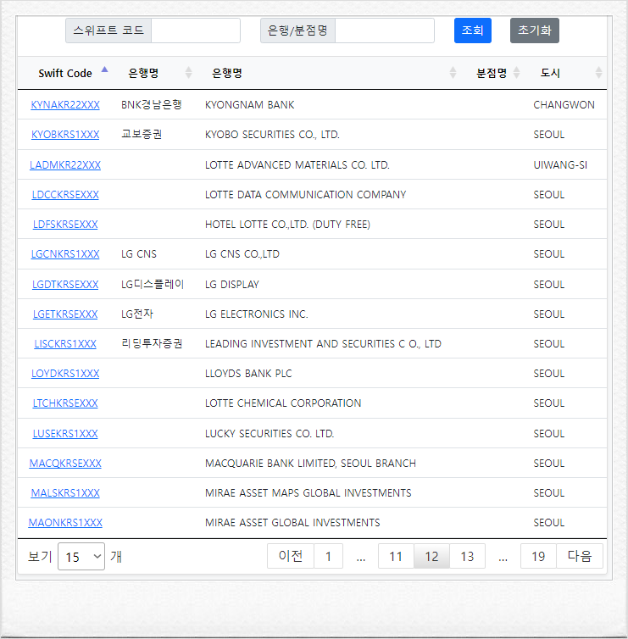Sort the first 은행명 column

188,73
